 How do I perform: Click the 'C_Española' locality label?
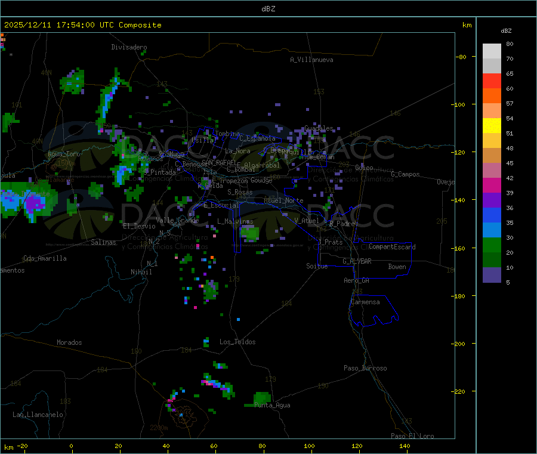[257, 138]
